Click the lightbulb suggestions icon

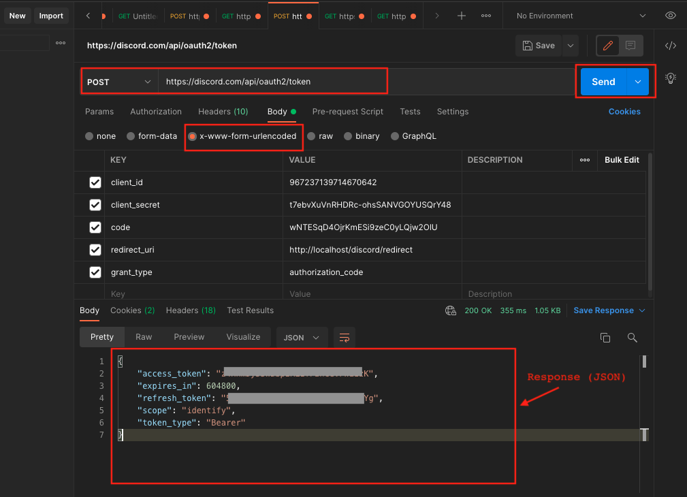[x=670, y=78]
